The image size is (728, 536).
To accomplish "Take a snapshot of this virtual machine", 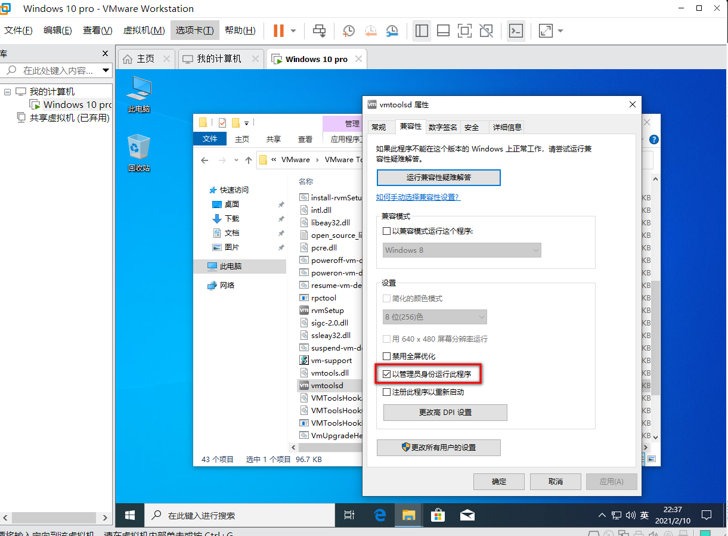I will (x=349, y=30).
